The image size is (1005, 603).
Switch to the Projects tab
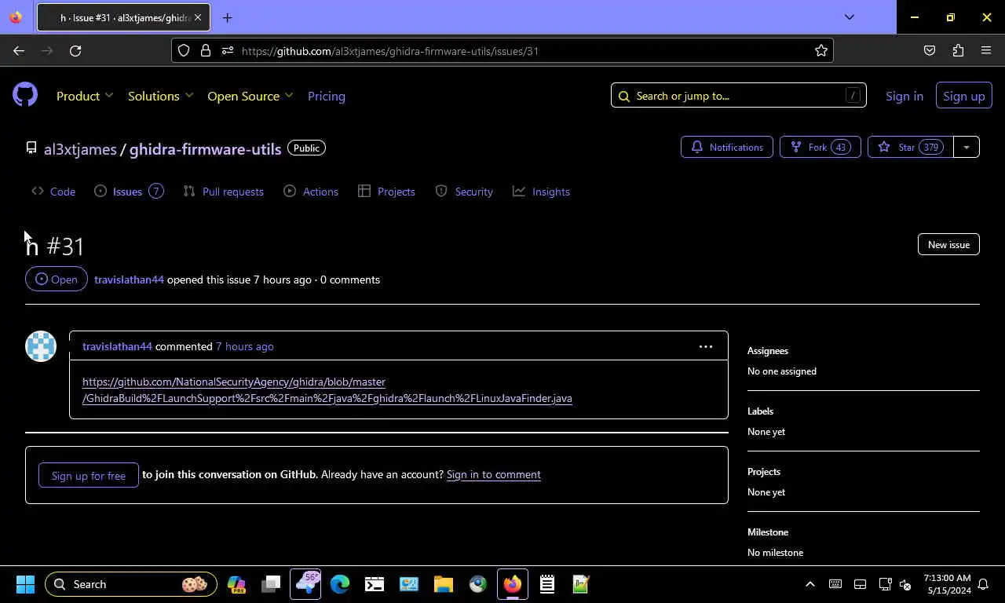386,192
